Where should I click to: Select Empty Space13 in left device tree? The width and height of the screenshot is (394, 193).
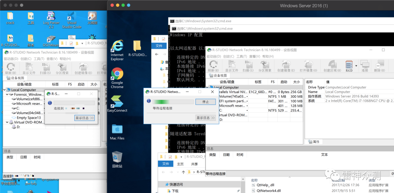(26, 118)
